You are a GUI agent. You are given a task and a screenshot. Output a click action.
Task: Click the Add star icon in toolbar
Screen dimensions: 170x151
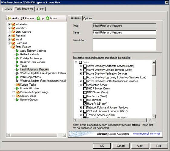(x=10, y=18)
